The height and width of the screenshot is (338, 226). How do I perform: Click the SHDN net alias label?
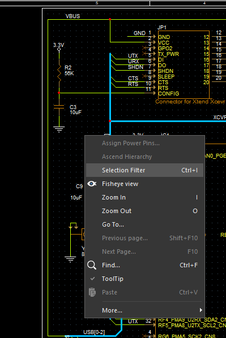[136, 67]
